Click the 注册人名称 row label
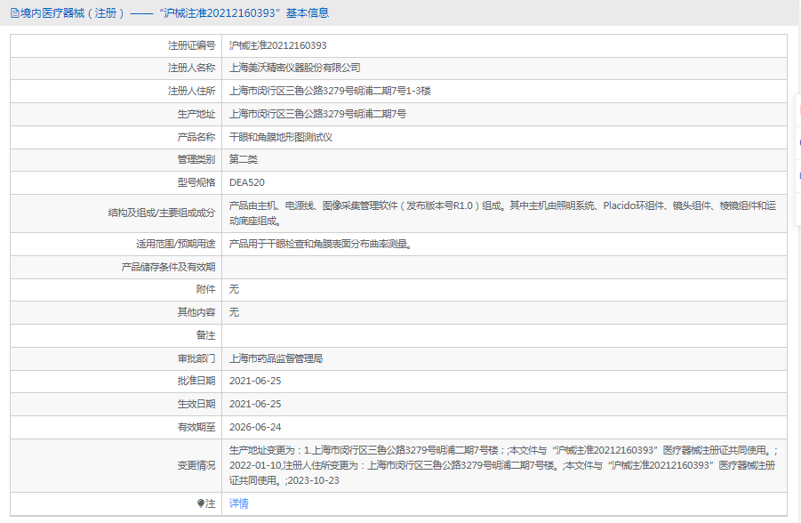 (191, 68)
